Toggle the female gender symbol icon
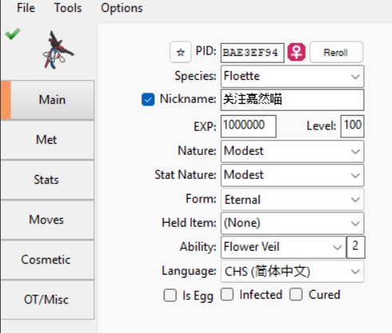Viewport: 392px width, 333px height. pyautogui.click(x=296, y=52)
